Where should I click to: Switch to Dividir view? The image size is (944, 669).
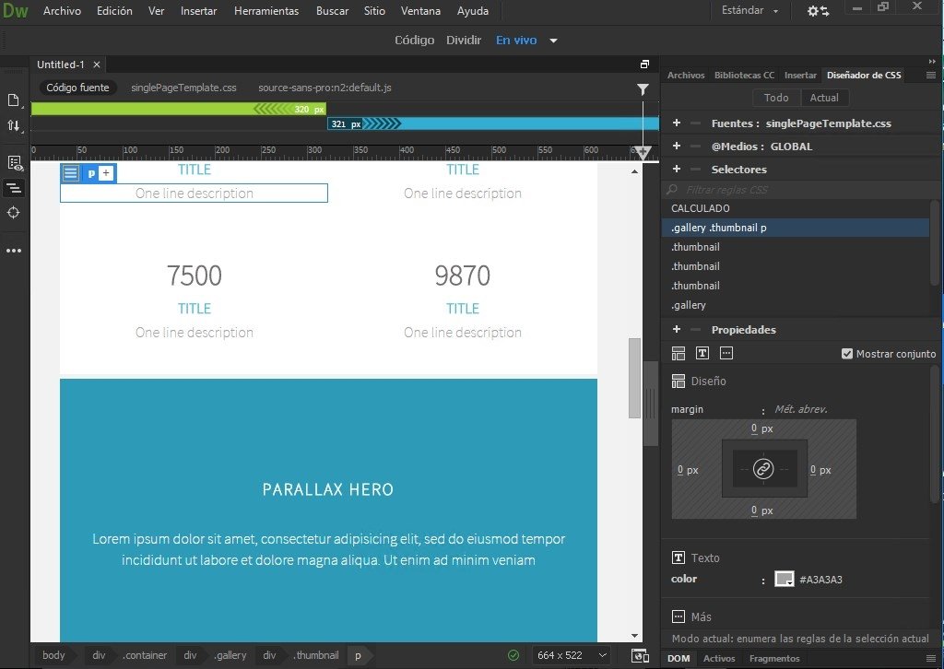click(x=464, y=41)
